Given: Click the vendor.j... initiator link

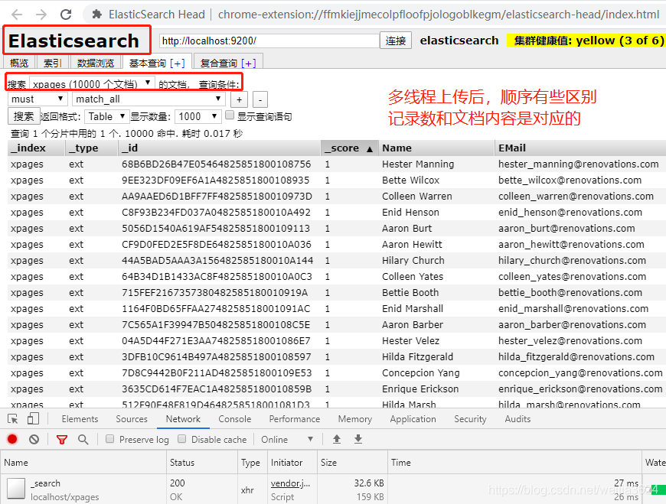Looking at the screenshot, I should tap(291, 483).
